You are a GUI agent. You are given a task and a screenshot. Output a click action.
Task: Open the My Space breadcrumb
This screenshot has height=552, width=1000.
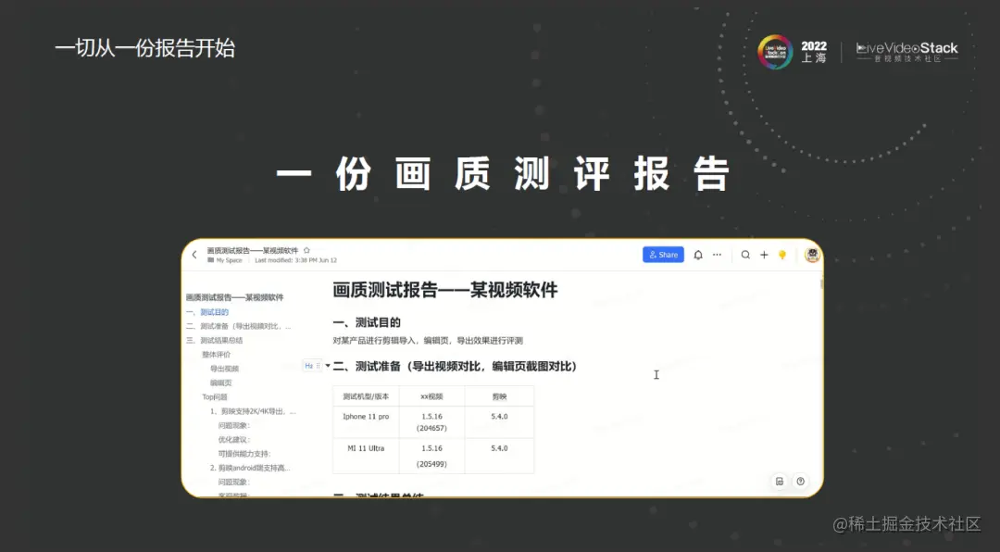(224, 261)
